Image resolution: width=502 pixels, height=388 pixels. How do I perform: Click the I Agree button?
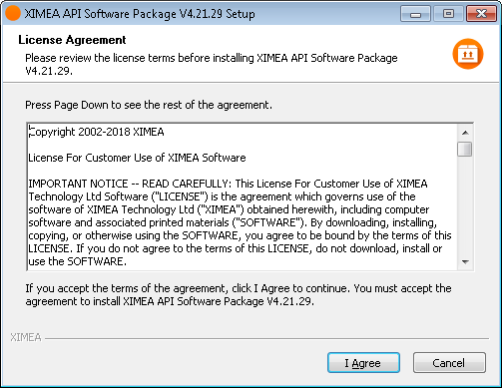tap(363, 363)
